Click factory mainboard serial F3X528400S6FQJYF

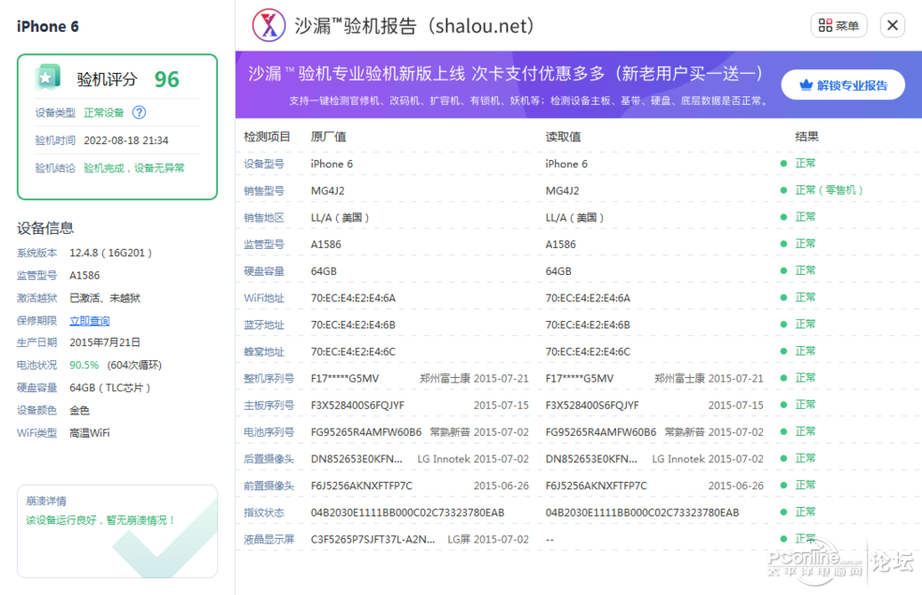point(358,406)
